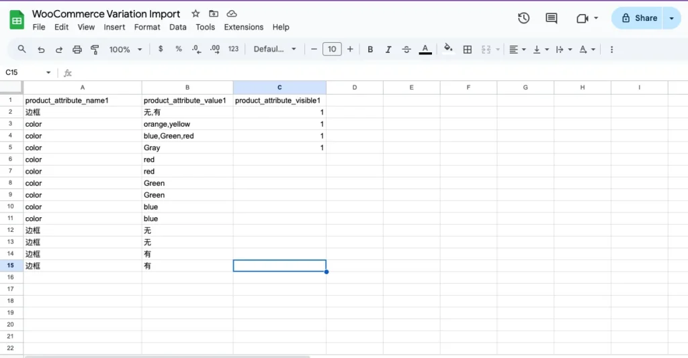Screen dimensions: 688x358
Task: Click the Share button
Action: coord(638,18)
